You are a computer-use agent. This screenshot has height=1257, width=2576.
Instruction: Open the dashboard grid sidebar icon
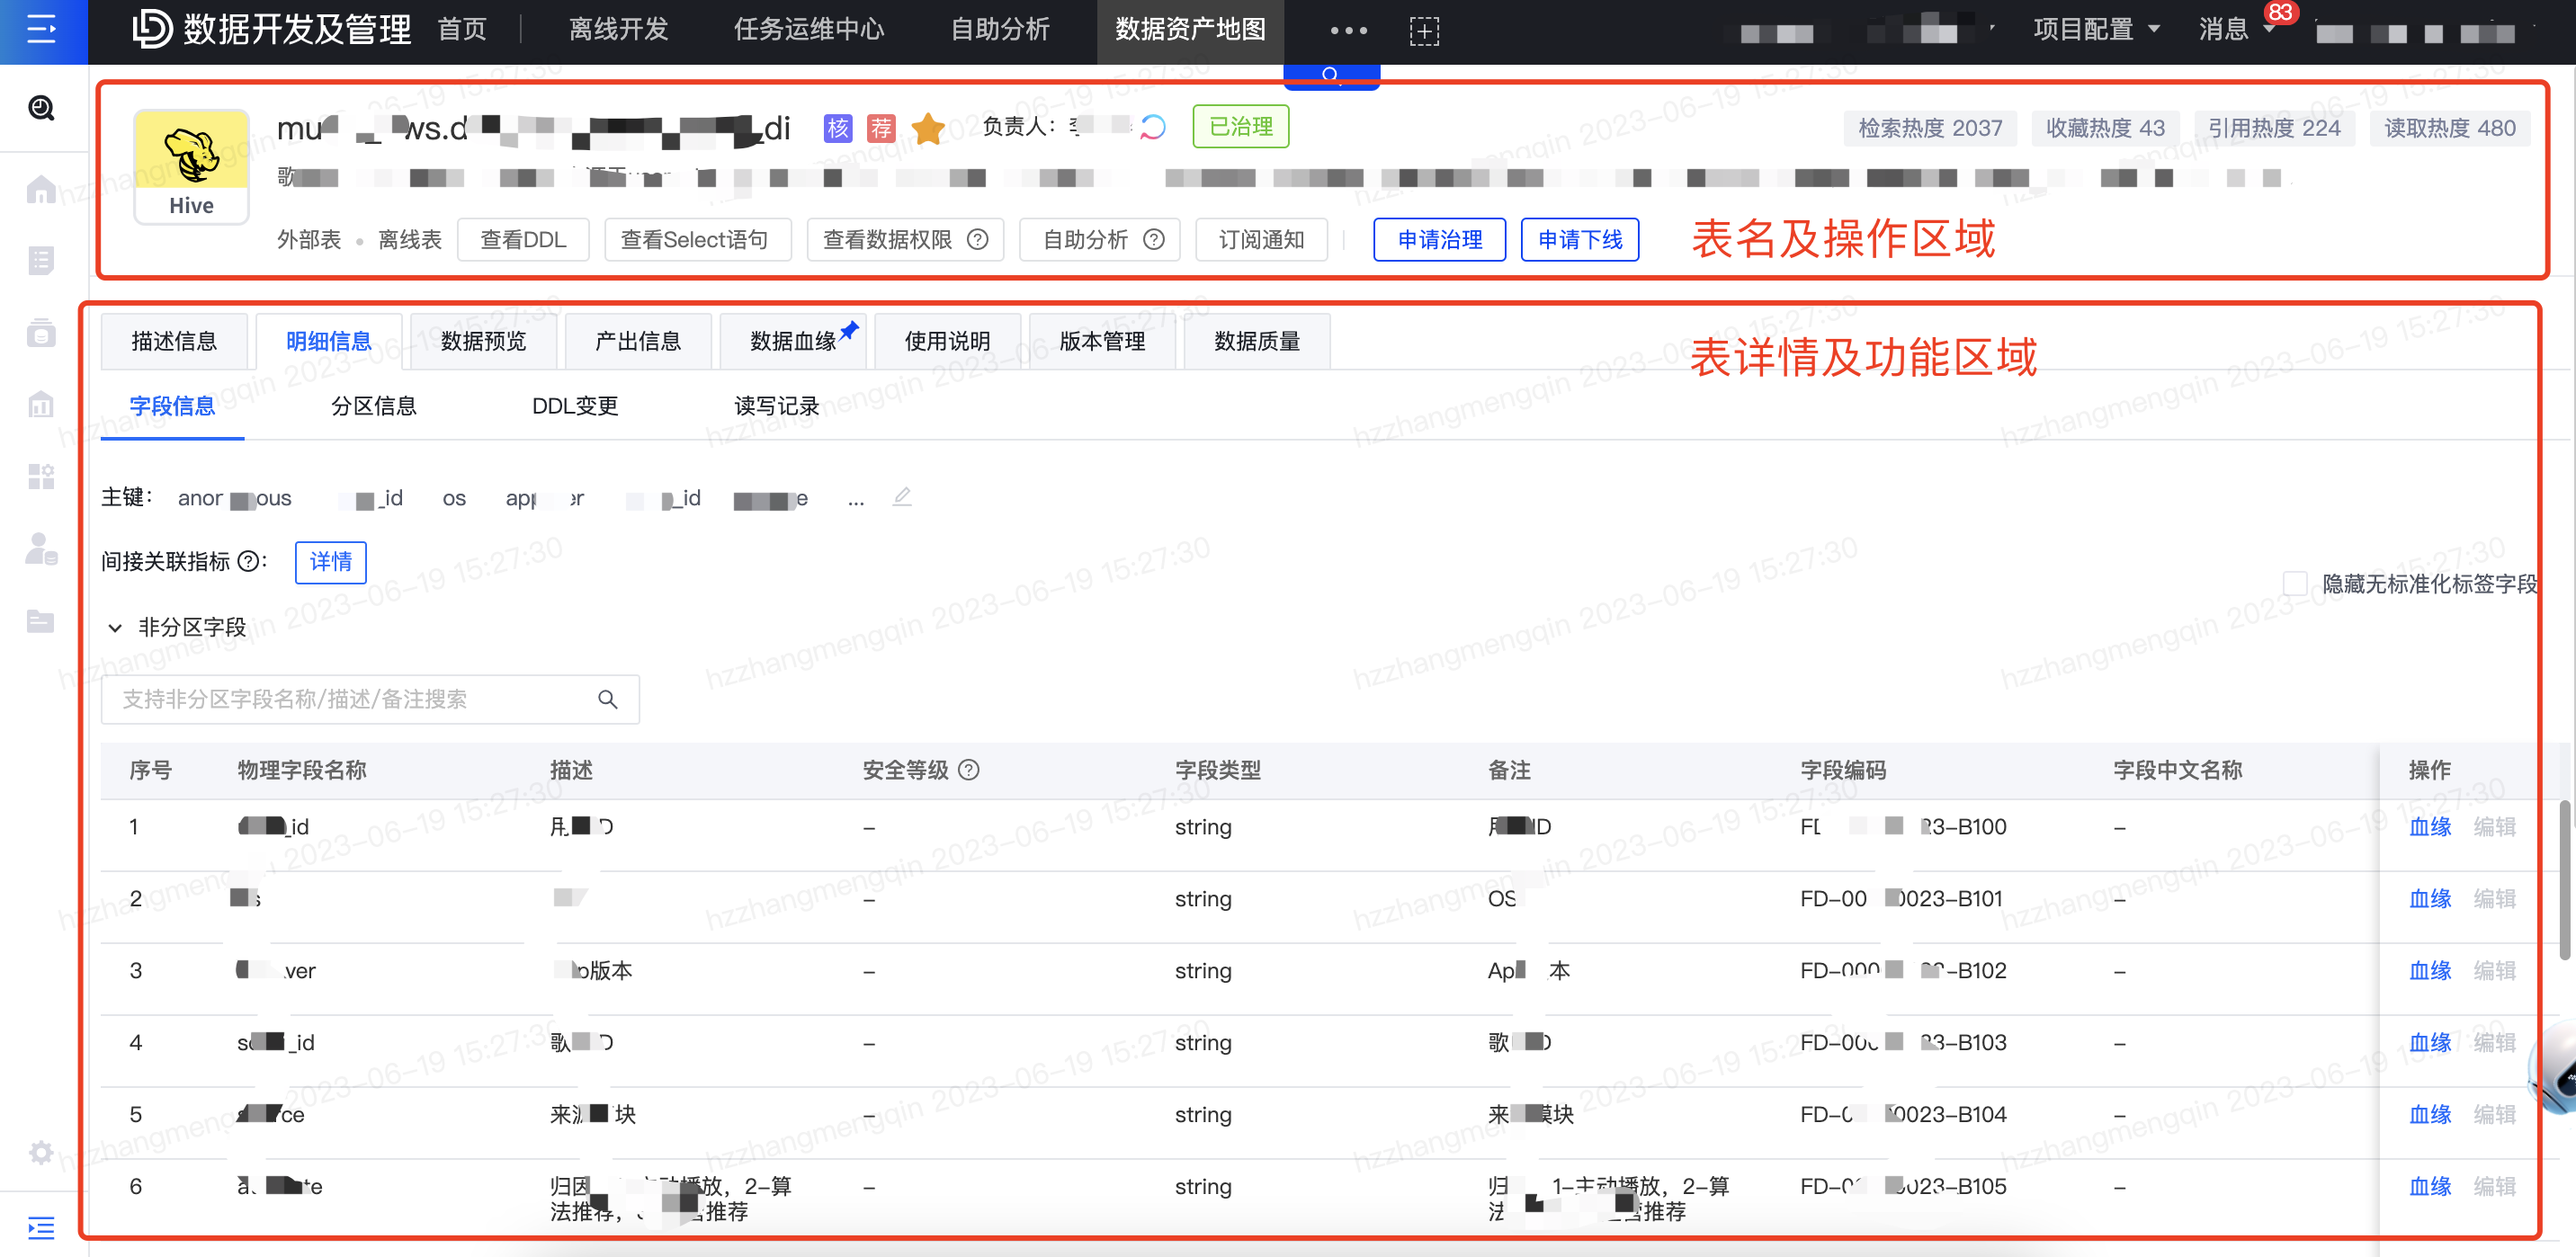(41, 476)
